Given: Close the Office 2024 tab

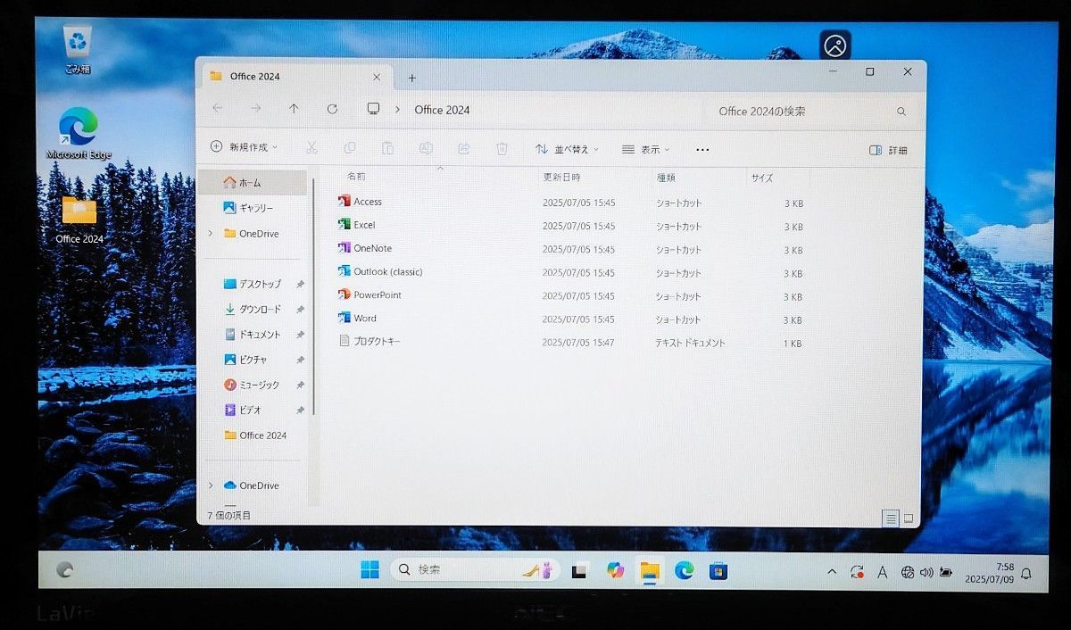Looking at the screenshot, I should [378, 77].
